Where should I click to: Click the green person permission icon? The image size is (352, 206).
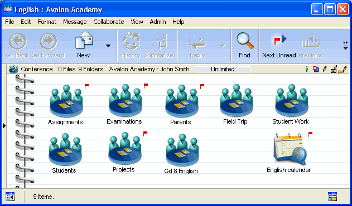(307, 69)
